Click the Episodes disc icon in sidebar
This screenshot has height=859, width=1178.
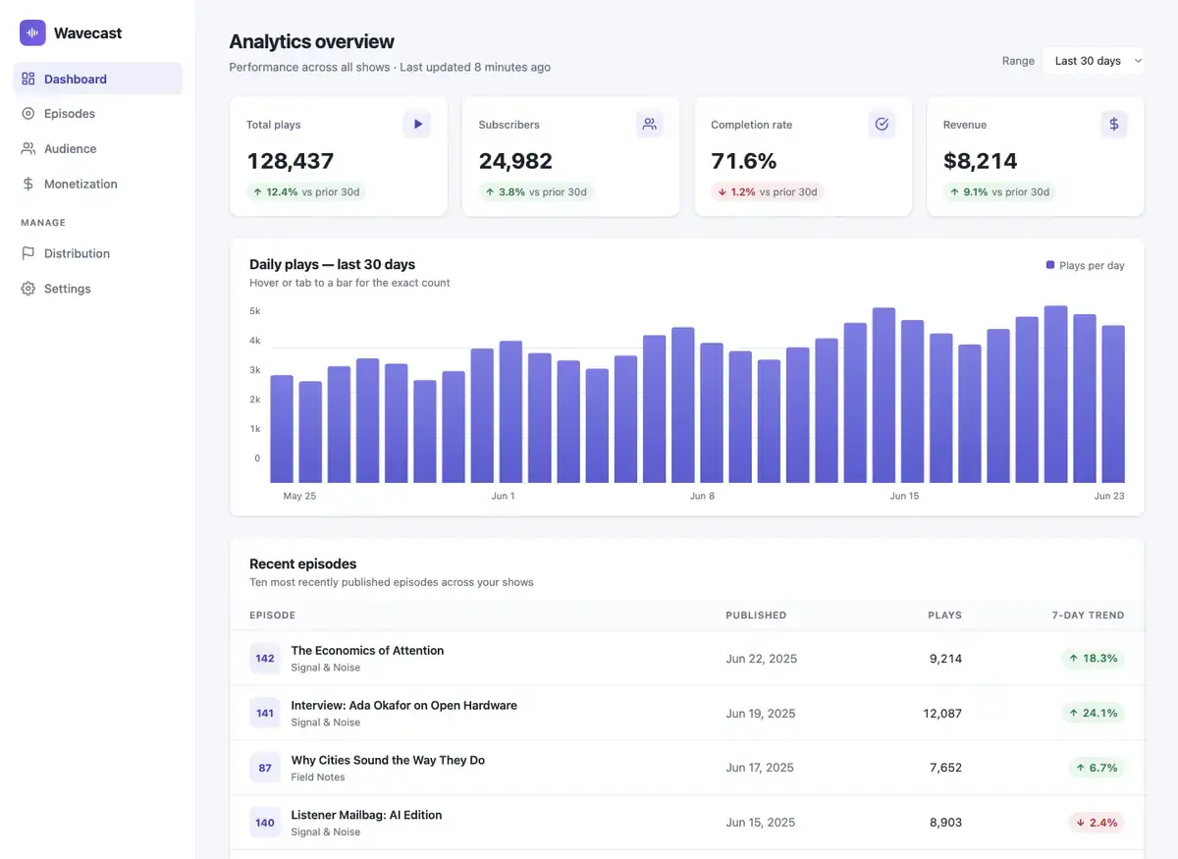[28, 114]
